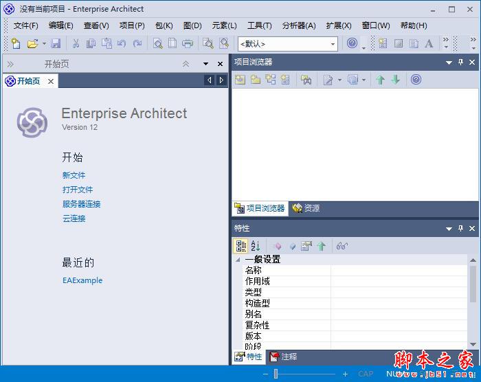Click the Open Project folder icon

click(x=32, y=43)
